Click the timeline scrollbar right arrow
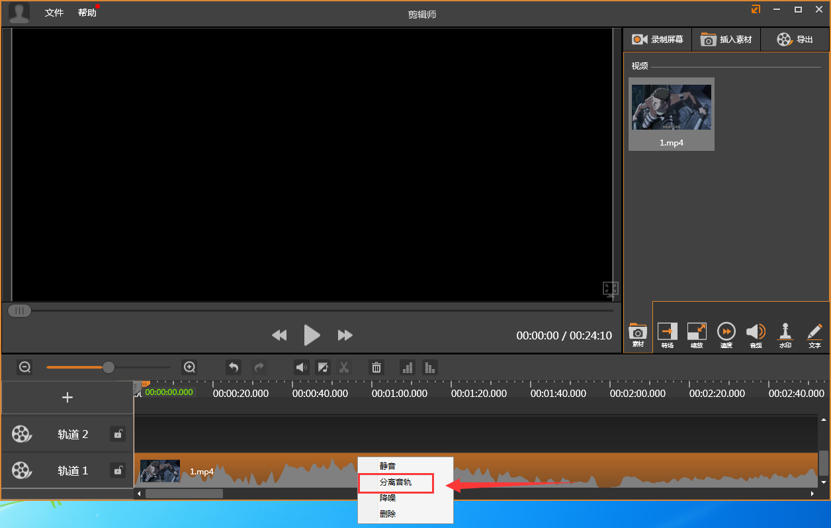831x528 pixels. point(812,494)
